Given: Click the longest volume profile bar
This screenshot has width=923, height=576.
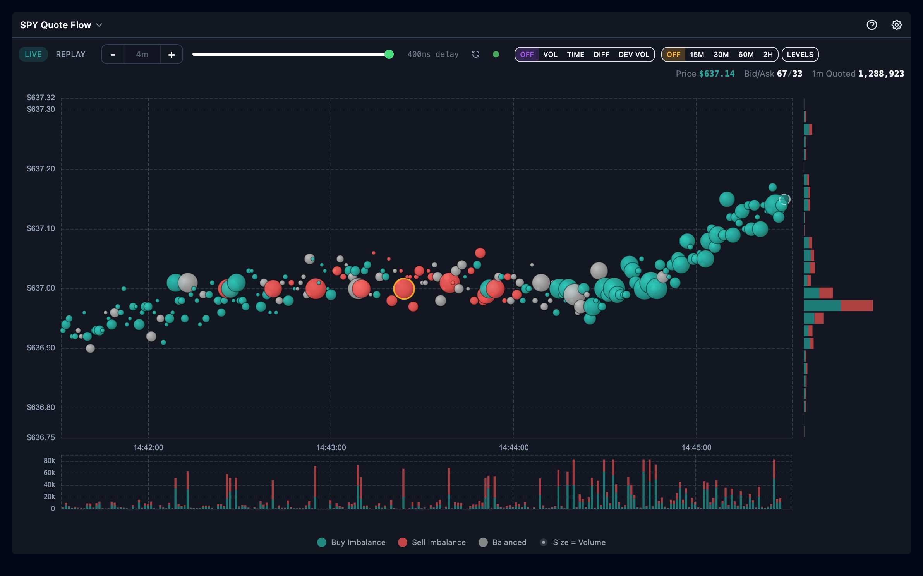Looking at the screenshot, I should pos(838,305).
